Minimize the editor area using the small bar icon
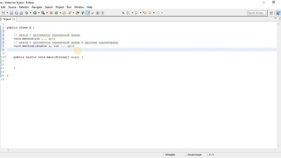This screenshot has height=158, width=281. [x=275, y=18]
